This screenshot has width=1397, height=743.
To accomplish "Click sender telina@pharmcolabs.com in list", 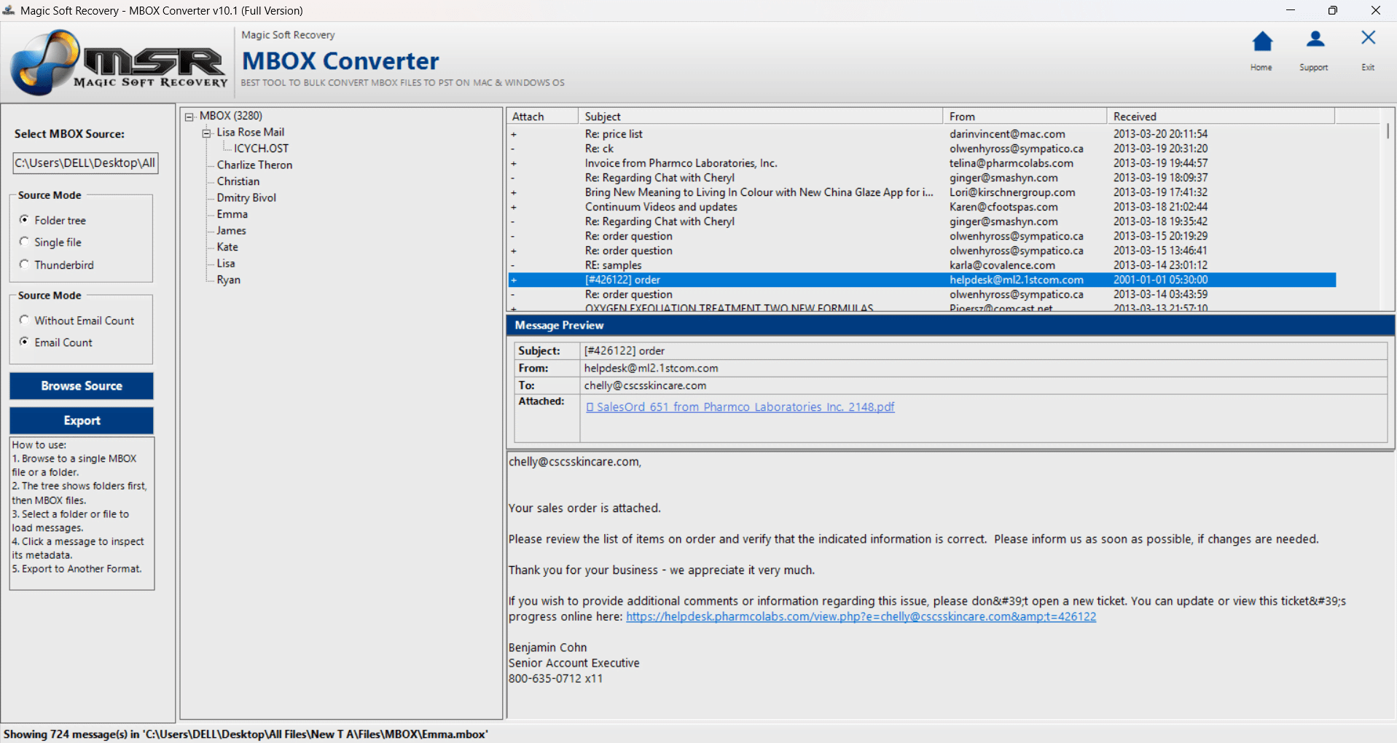I will point(1011,163).
